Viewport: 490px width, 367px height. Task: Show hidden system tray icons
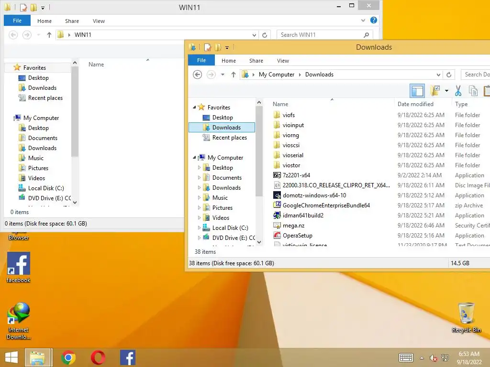click(422, 358)
